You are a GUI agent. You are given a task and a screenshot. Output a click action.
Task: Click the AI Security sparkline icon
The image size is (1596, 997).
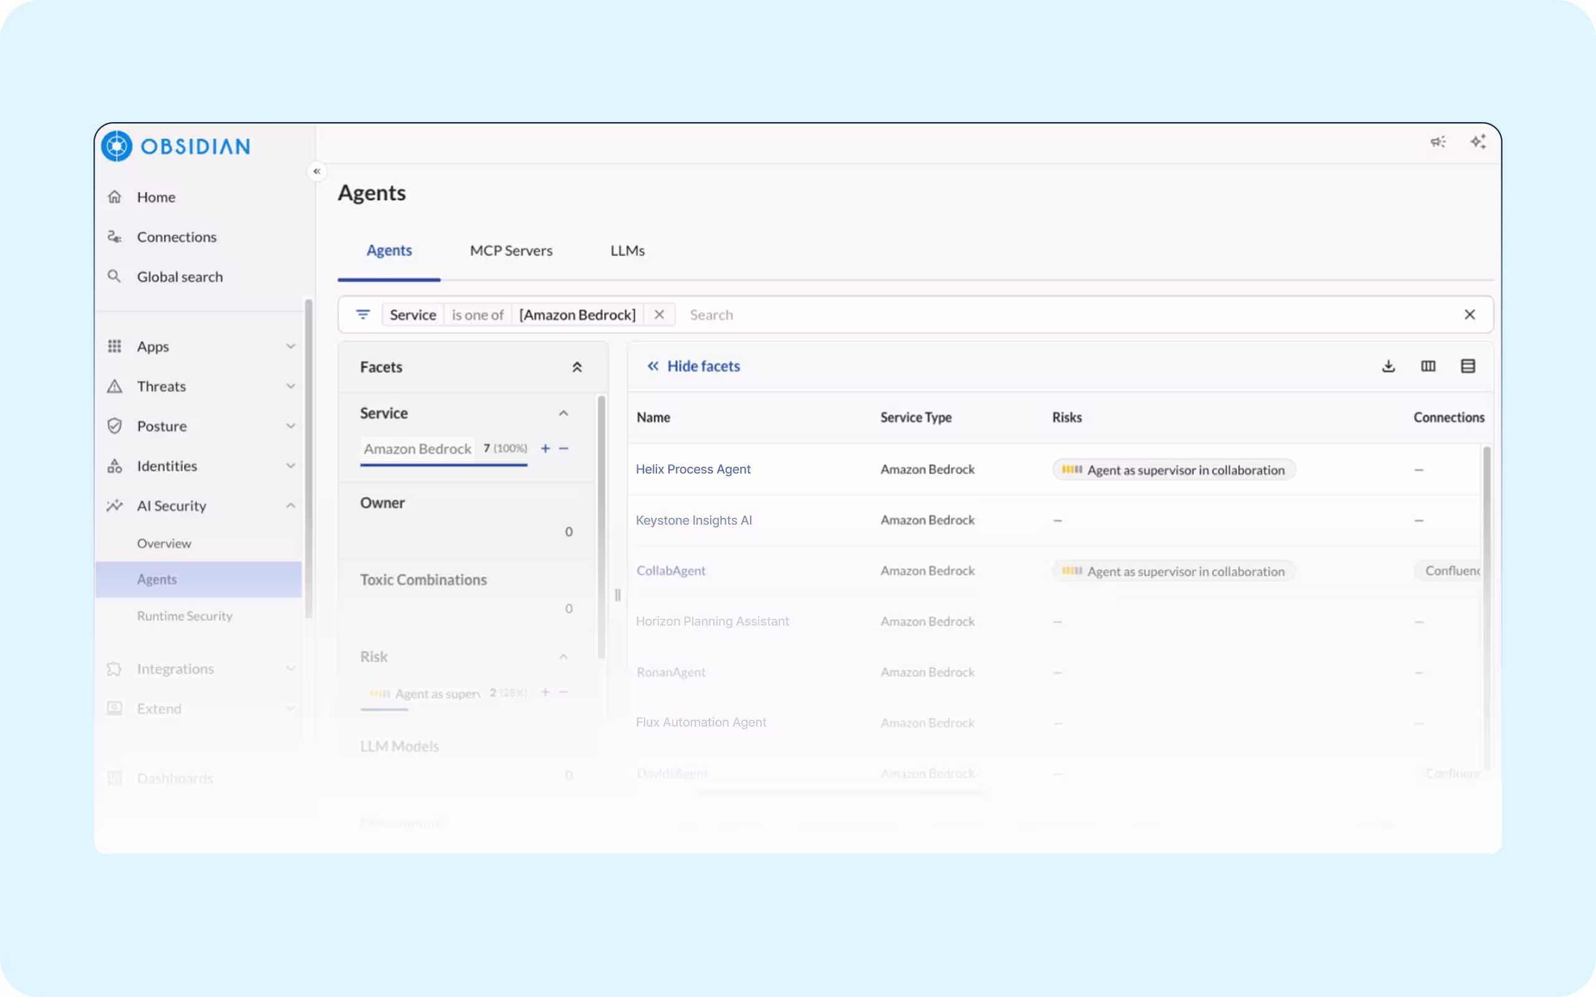[115, 506]
